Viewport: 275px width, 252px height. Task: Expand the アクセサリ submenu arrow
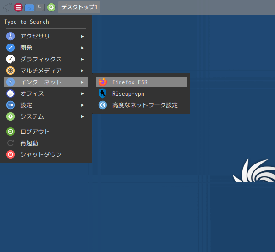82,37
